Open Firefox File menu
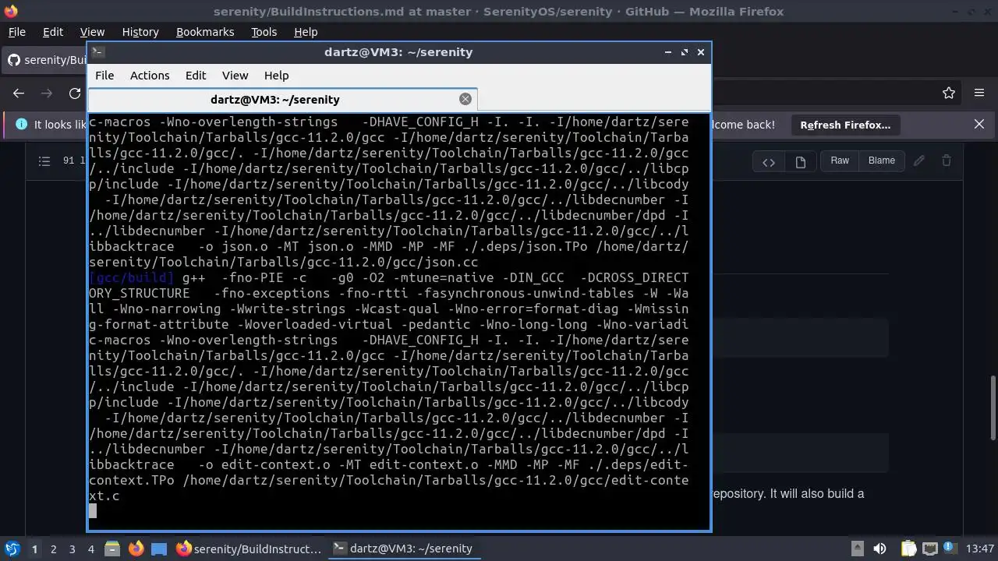 click(16, 32)
